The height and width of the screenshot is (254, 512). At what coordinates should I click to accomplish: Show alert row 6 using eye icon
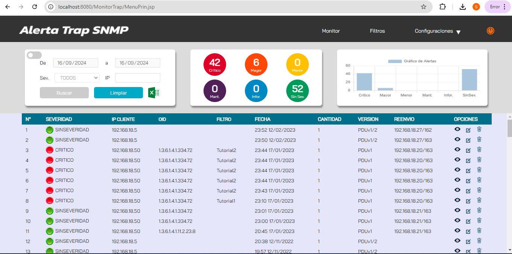point(457,180)
